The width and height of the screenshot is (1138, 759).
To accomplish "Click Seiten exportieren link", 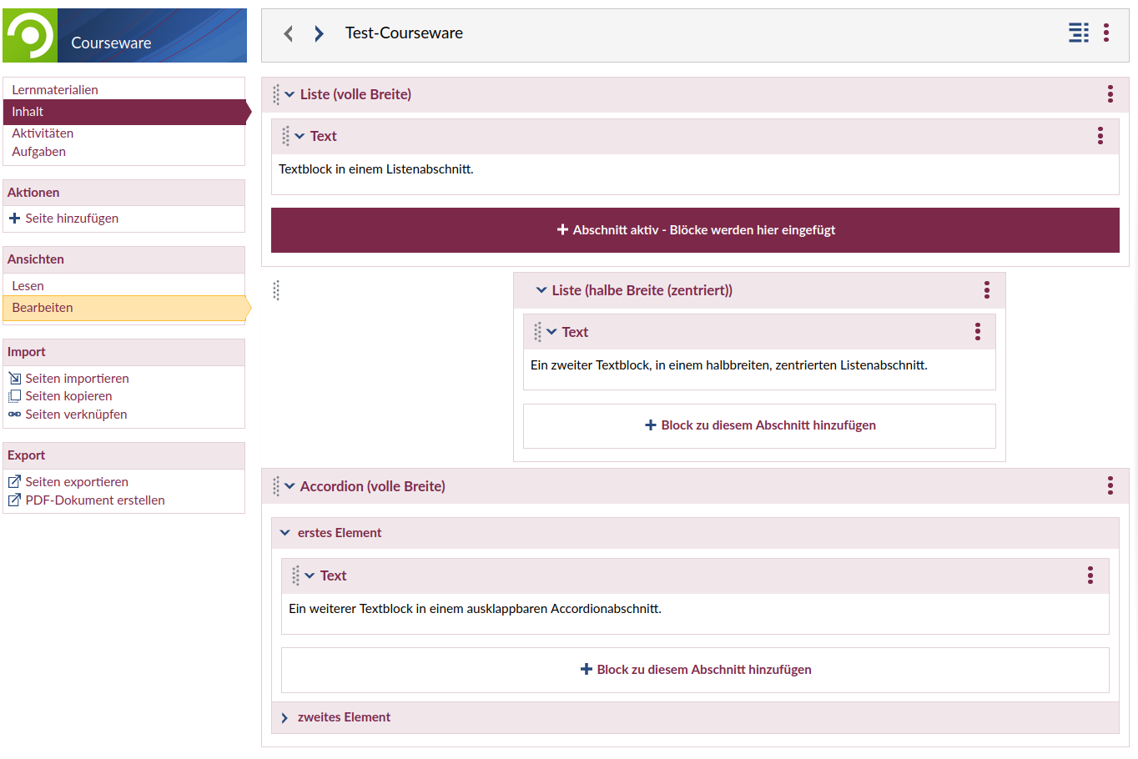I will pos(77,482).
